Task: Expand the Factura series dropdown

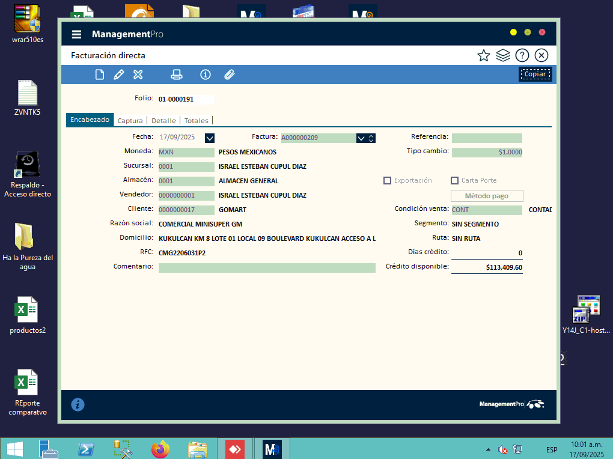Action: 361,138
